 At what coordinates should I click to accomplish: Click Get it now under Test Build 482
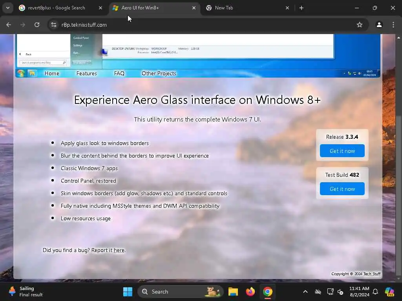(x=342, y=189)
